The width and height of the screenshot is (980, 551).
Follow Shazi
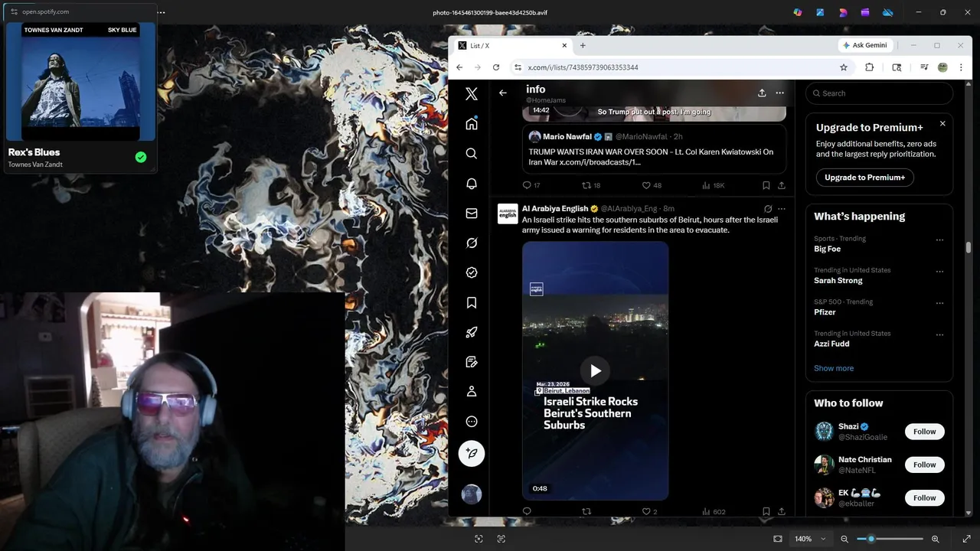point(924,432)
